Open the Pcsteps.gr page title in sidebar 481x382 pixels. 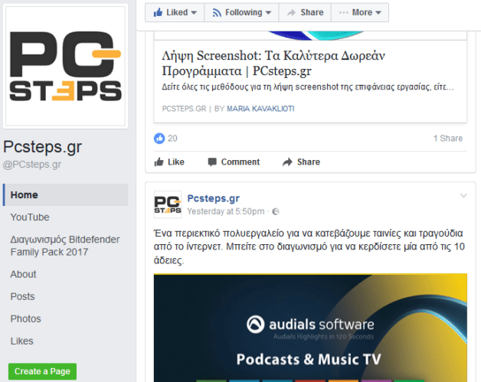click(x=42, y=147)
